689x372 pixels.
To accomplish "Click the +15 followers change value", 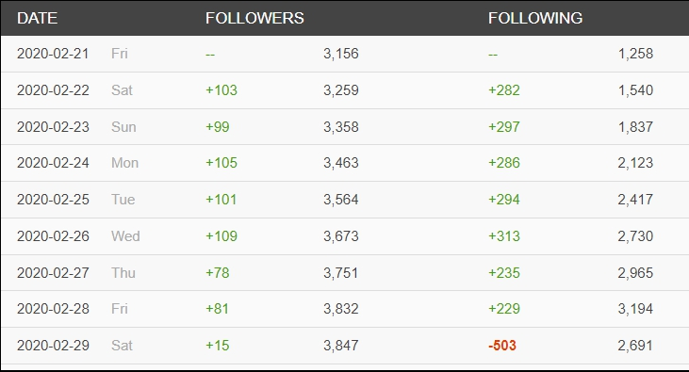I will pos(218,346).
